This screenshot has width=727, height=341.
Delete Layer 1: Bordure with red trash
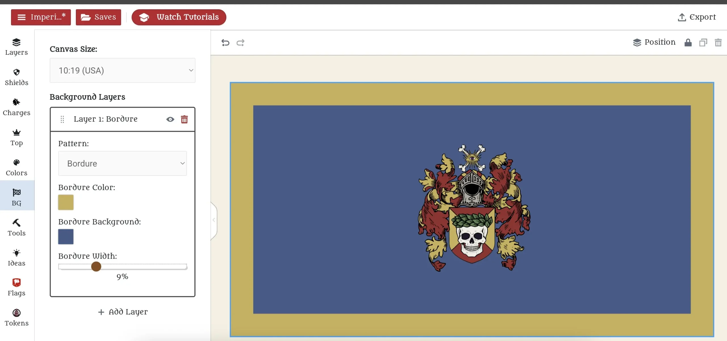point(184,119)
